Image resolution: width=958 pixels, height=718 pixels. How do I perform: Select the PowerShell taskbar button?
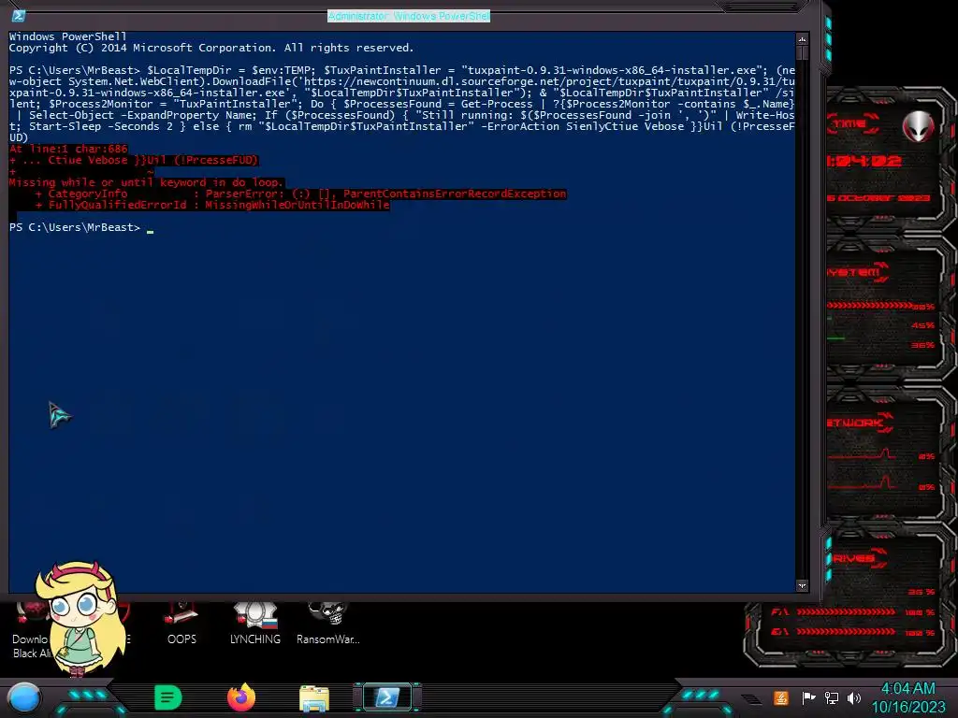(387, 697)
